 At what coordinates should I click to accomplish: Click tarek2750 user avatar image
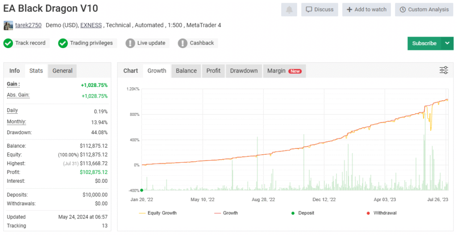click(x=8, y=25)
